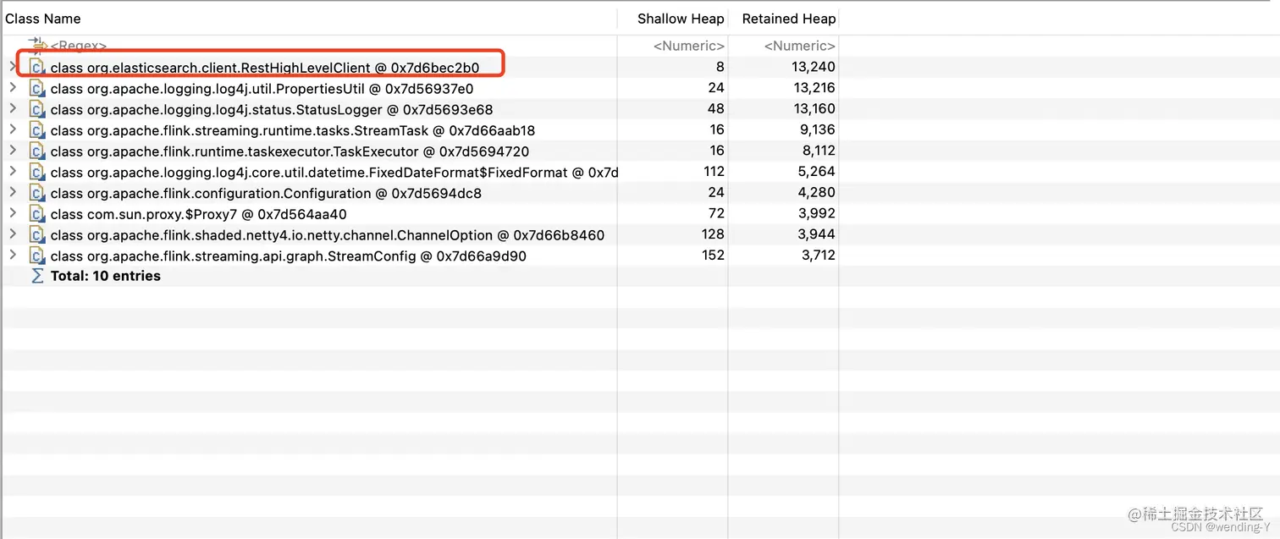Select the FixedDateFormat$FixedFormat class name
The image size is (1280, 539).
point(334,173)
